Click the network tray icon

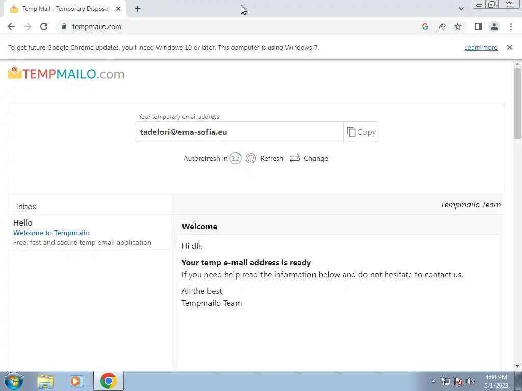click(x=446, y=381)
